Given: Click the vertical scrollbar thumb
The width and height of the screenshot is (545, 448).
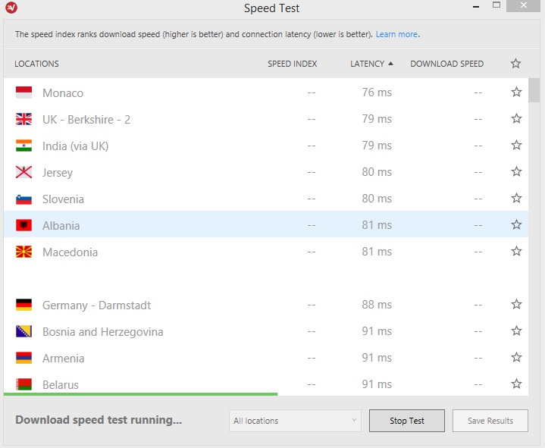Looking at the screenshot, I should pyautogui.click(x=534, y=90).
